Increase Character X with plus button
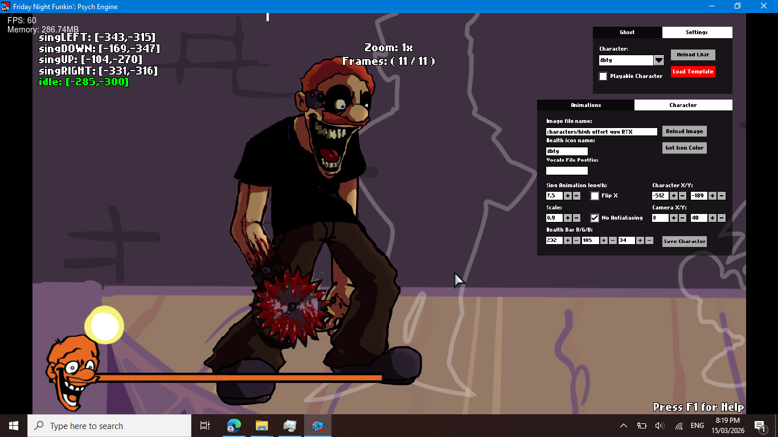 coord(674,196)
